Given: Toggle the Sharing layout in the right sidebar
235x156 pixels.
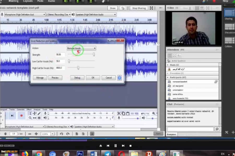Looking at the screenshot, I should 230,13.
